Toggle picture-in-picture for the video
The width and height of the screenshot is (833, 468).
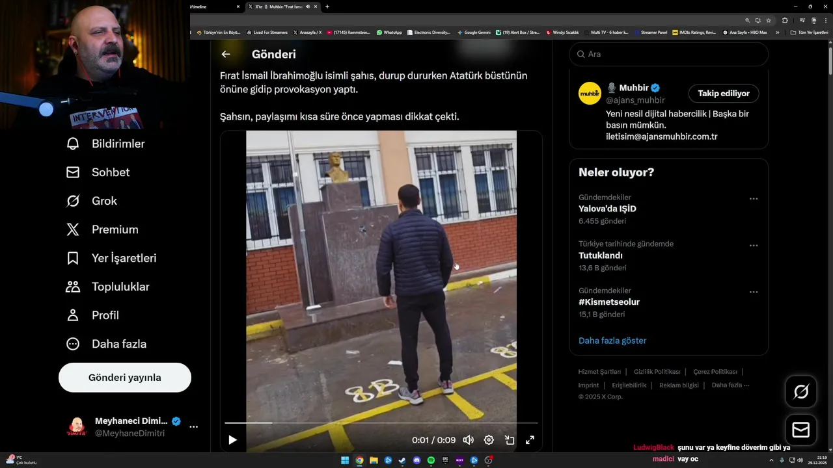(510, 440)
